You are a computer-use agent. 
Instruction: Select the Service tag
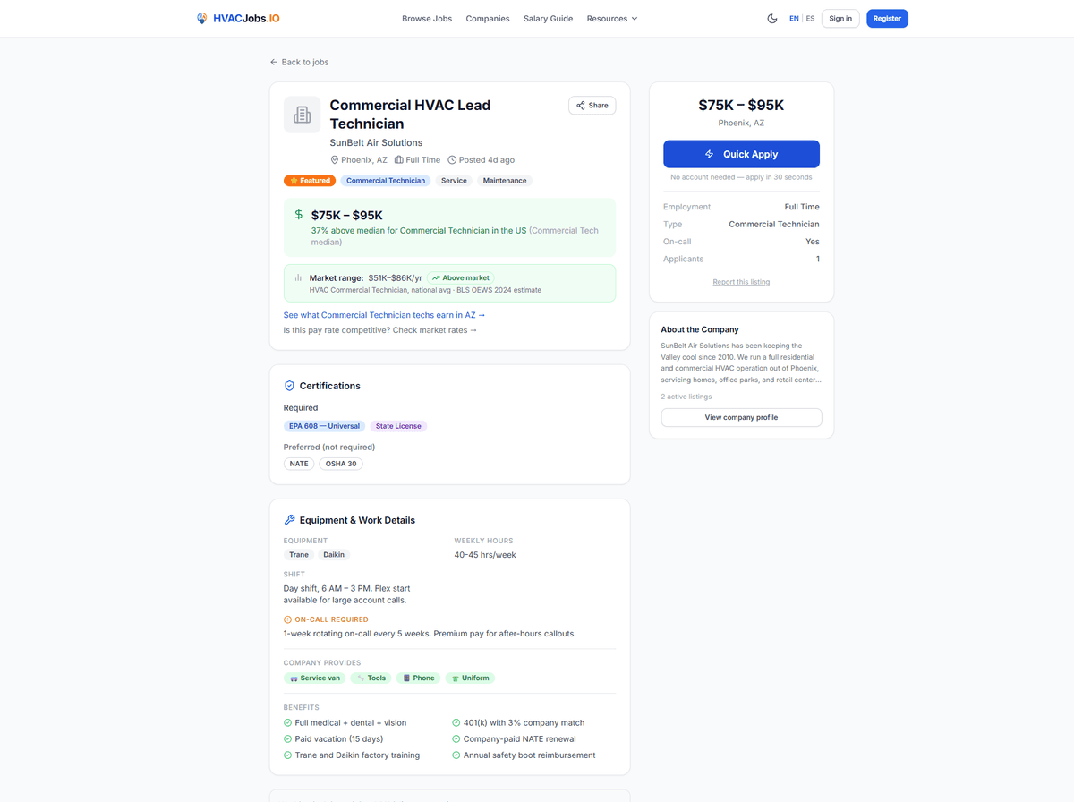[454, 181]
